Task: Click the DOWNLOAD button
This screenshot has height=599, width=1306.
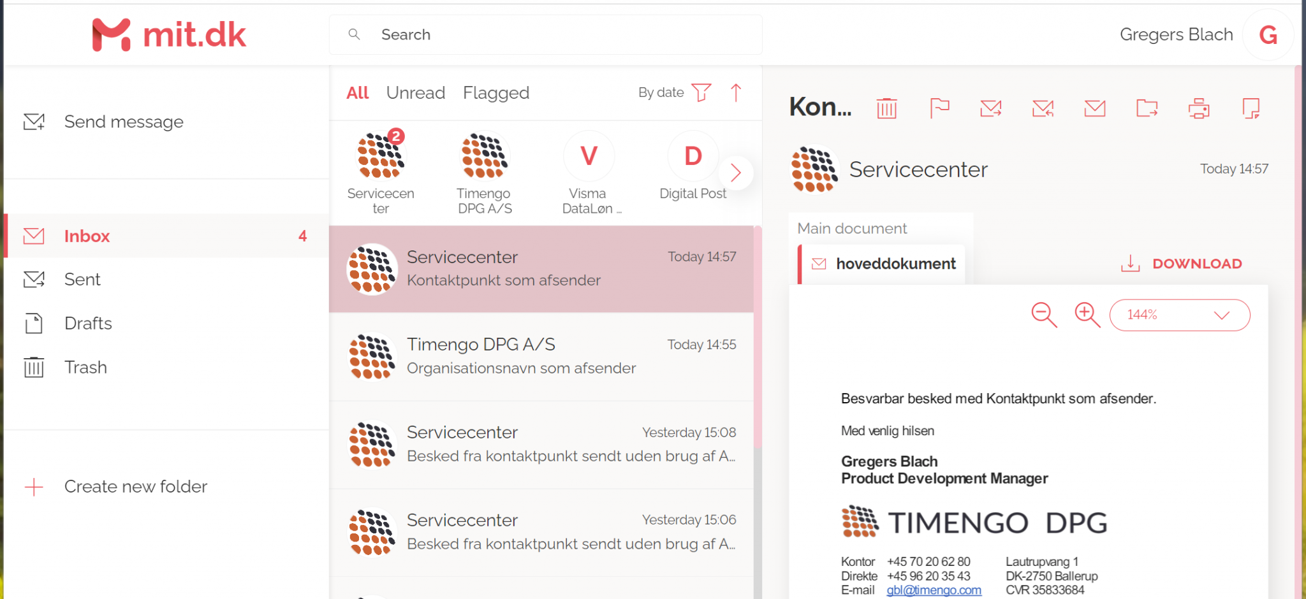Action: [x=1182, y=264]
